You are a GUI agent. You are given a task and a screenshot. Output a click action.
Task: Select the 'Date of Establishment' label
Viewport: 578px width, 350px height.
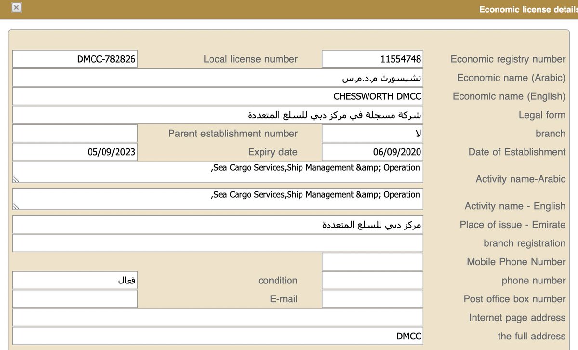coord(517,152)
